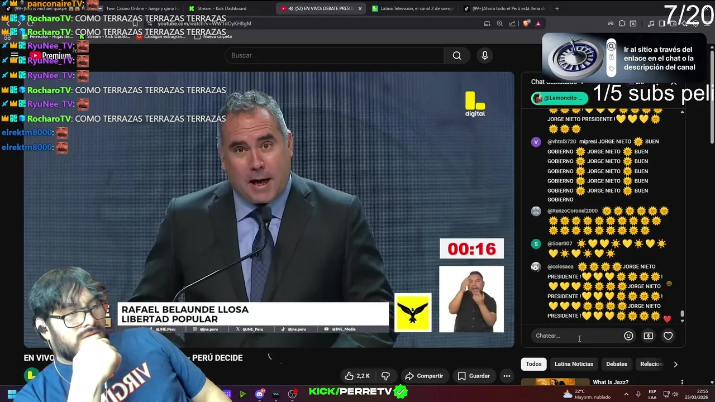Click the share page icon in address bar

(512, 23)
